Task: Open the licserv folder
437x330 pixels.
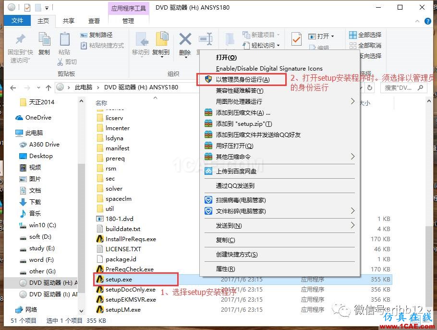Action: (x=114, y=118)
